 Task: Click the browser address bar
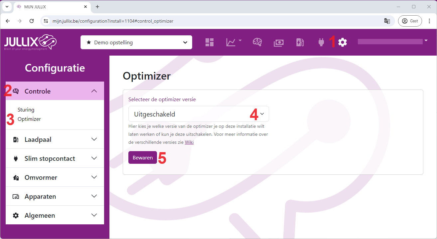coord(213,21)
